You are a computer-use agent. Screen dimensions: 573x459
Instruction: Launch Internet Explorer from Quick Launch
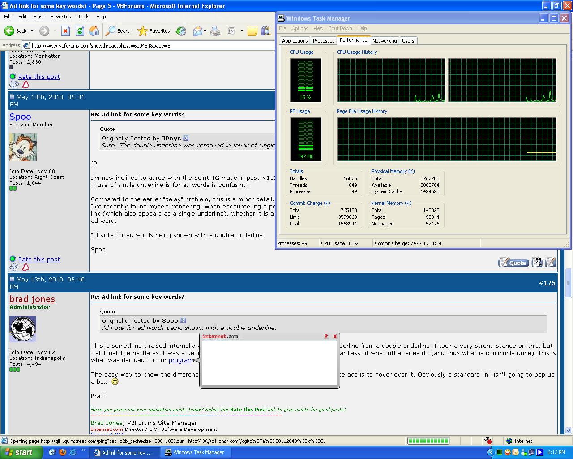(72, 452)
